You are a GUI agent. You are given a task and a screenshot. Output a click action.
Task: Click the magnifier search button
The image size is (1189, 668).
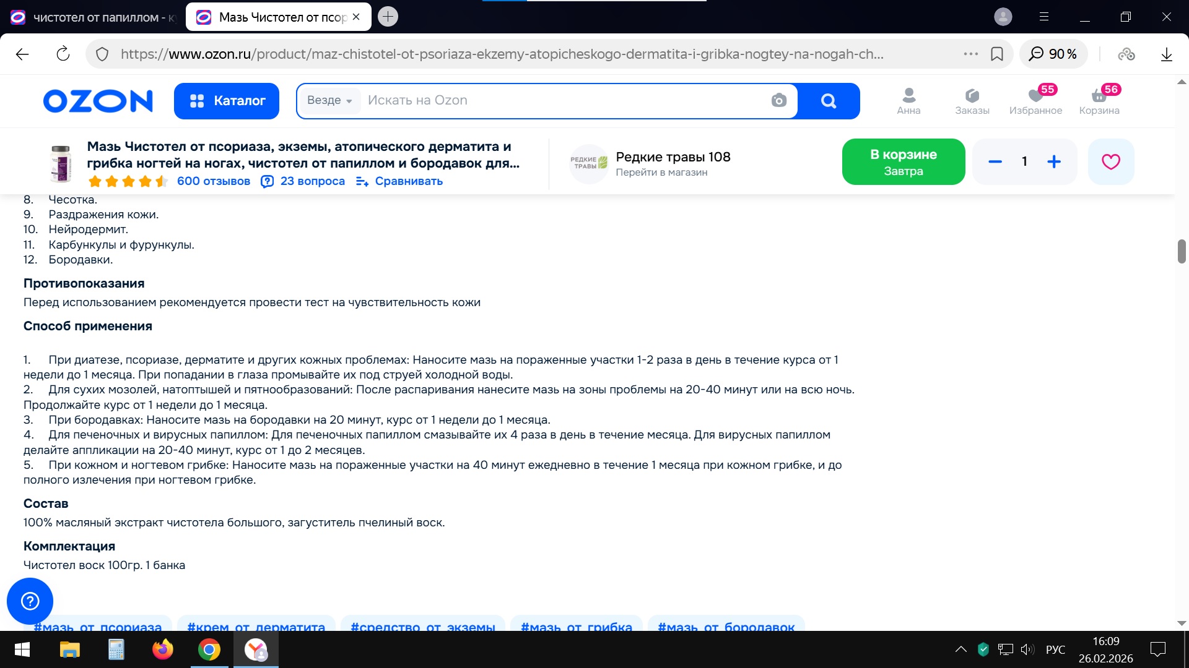click(828, 100)
